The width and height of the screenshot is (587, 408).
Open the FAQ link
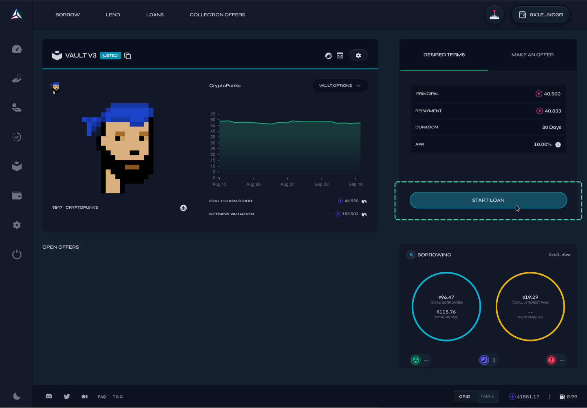[102, 397]
